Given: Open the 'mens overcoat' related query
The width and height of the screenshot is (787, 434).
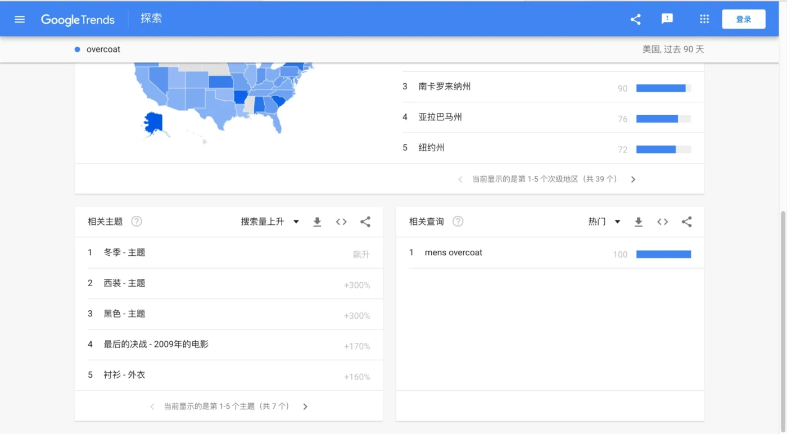Looking at the screenshot, I should pyautogui.click(x=453, y=253).
